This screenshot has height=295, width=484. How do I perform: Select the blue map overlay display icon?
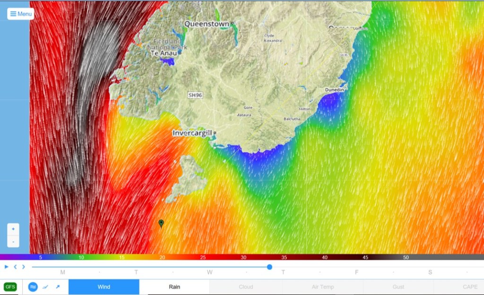click(x=33, y=287)
